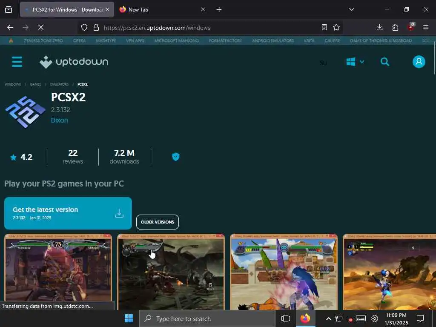Switch to the PCSX2 for Windows tab

click(x=67, y=10)
